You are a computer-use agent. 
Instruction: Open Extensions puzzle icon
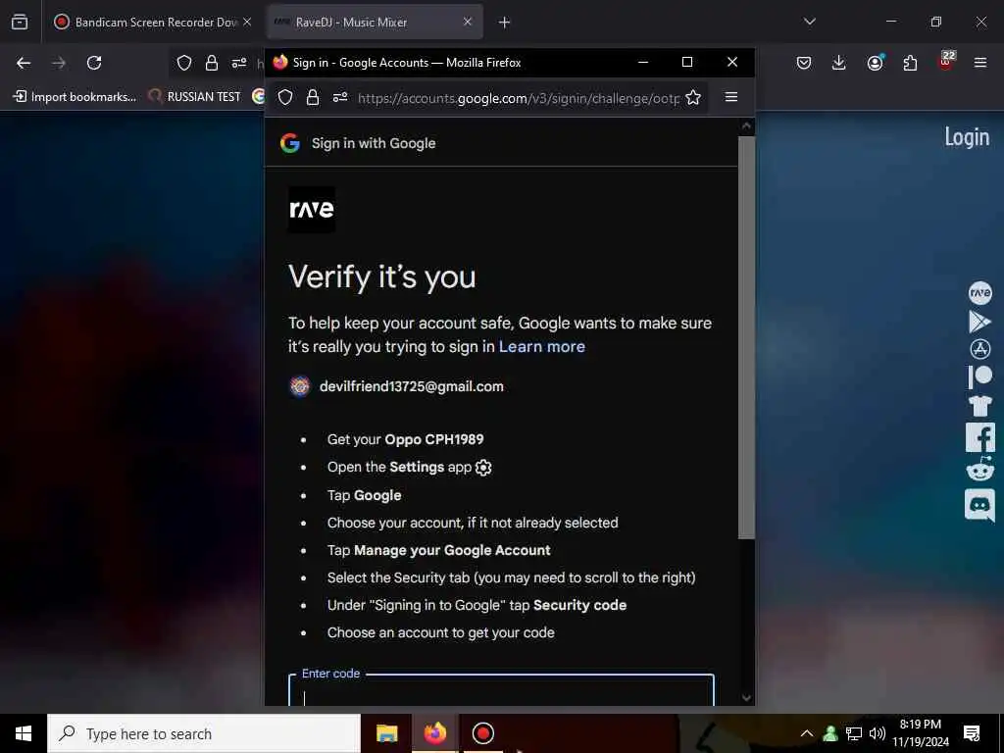910,63
